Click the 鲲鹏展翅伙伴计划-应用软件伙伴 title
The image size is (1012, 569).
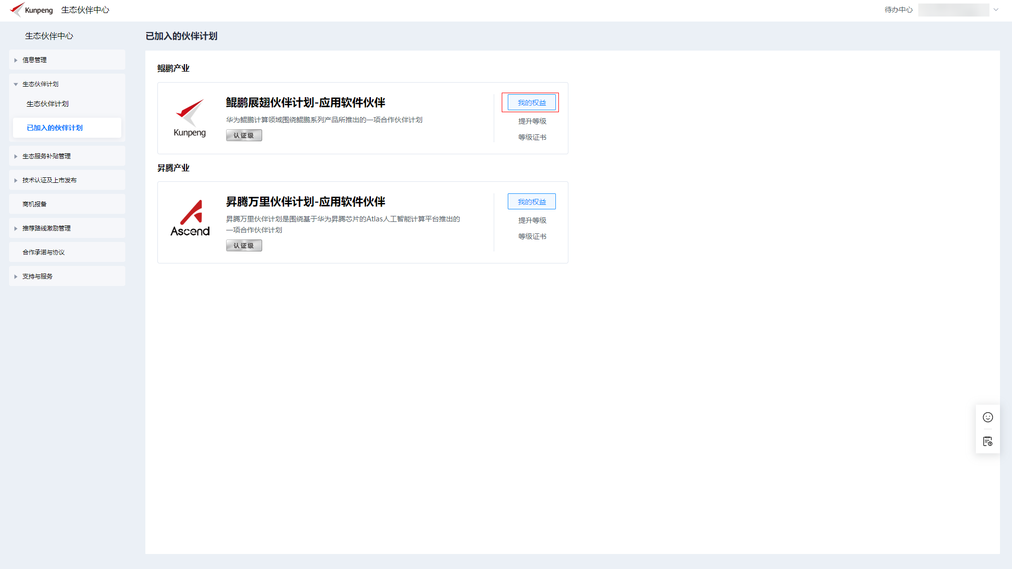305,103
